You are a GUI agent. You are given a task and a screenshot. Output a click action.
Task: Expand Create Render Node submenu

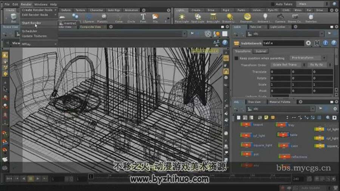[x=39, y=10]
